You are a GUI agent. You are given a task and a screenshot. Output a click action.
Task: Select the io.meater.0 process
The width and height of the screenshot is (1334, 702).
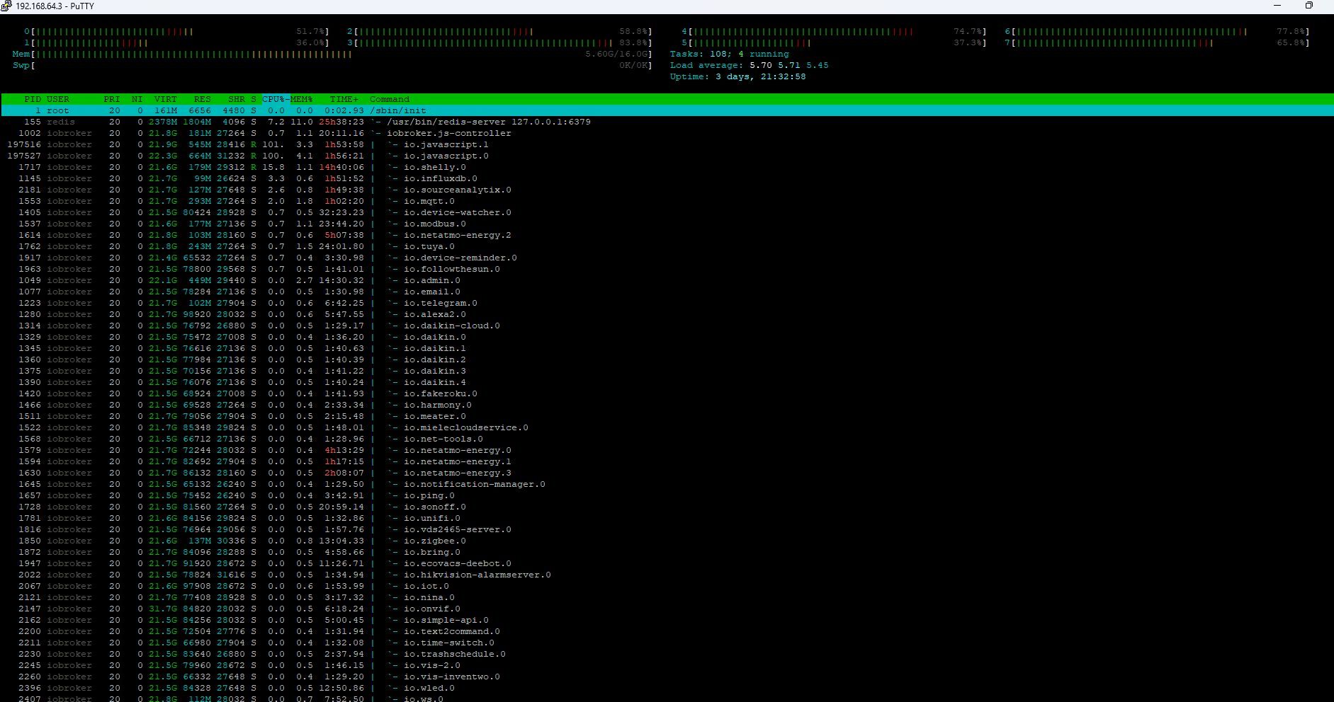(667, 416)
